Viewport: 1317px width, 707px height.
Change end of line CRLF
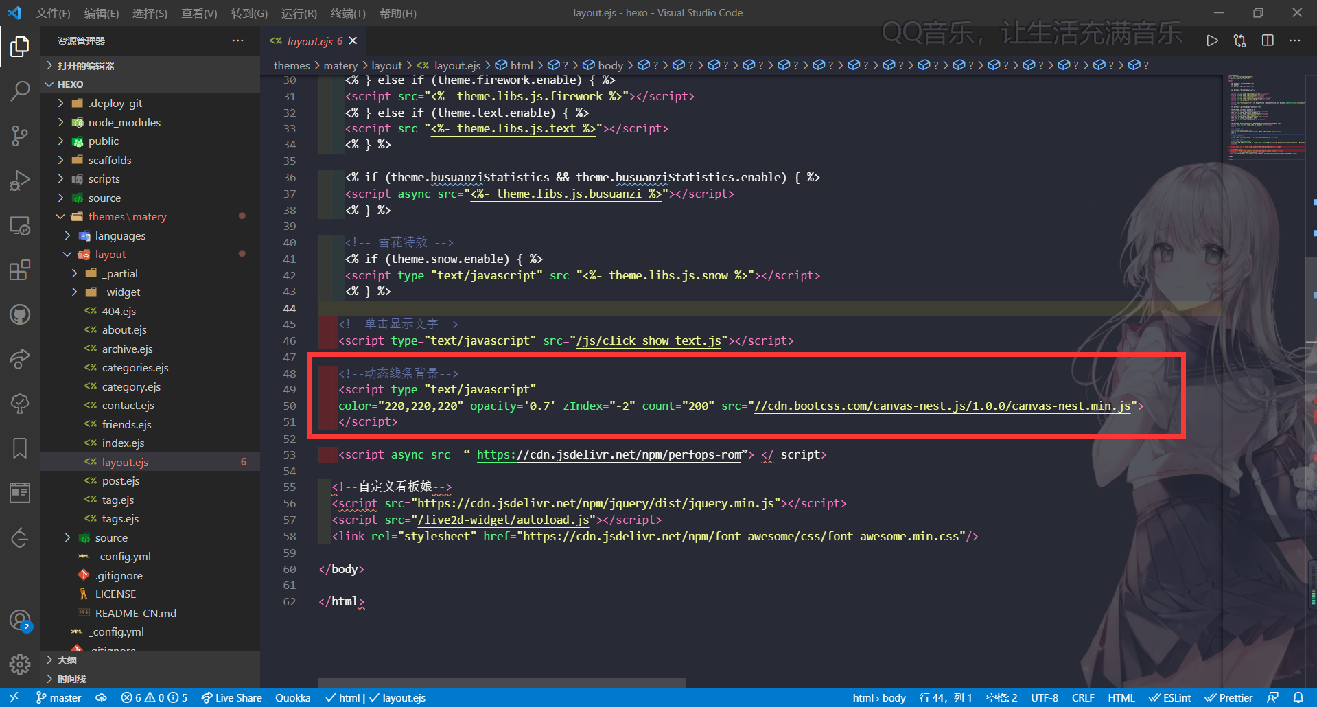1083,697
